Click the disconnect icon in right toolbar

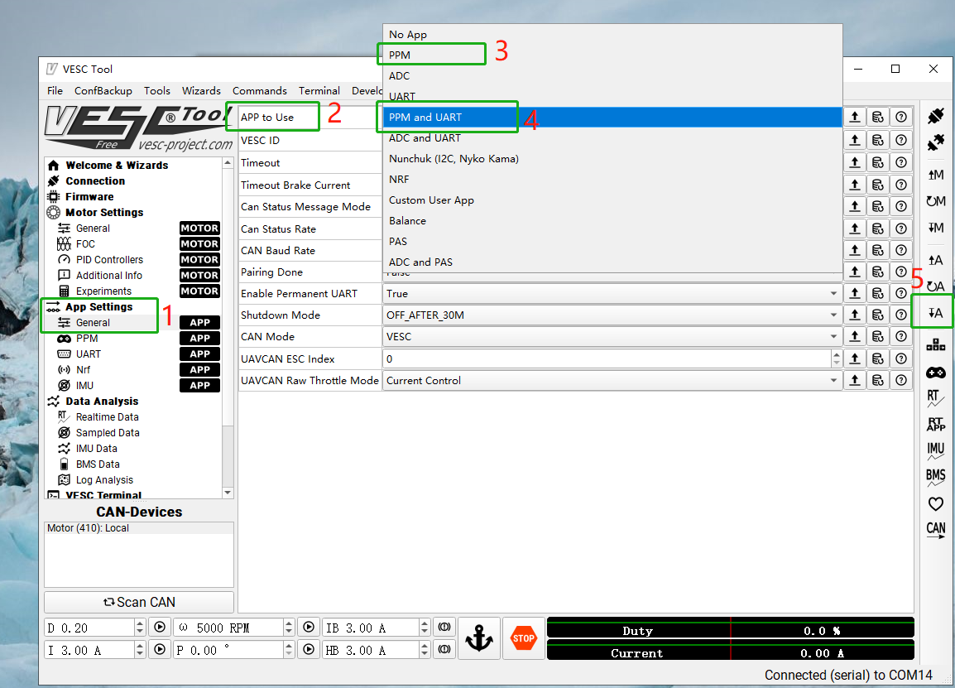935,143
